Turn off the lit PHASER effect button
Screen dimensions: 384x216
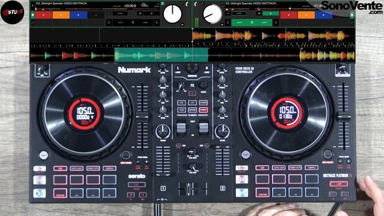tap(203, 110)
